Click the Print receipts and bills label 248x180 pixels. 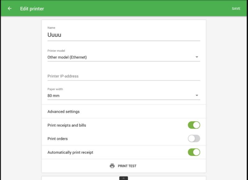67,125
